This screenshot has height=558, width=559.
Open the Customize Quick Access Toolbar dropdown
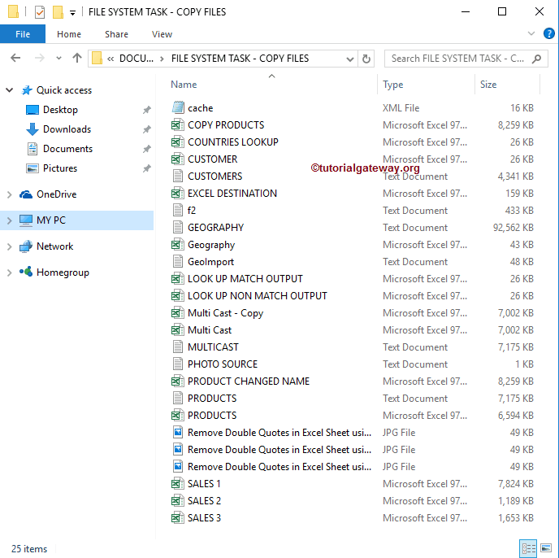[72, 13]
